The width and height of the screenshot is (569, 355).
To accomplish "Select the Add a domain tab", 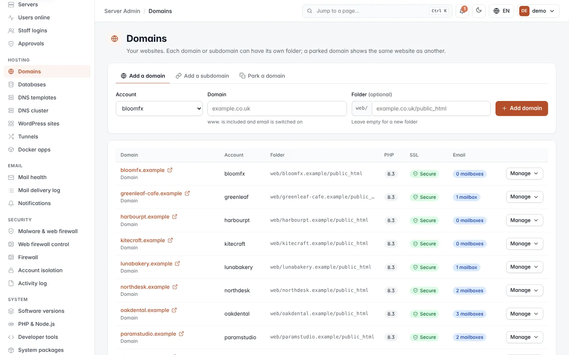I will pos(143,76).
